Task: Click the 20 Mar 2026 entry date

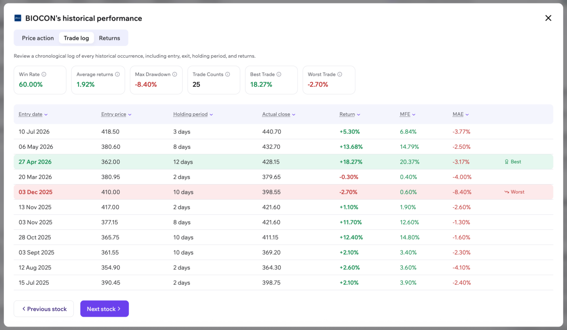Action: point(35,177)
